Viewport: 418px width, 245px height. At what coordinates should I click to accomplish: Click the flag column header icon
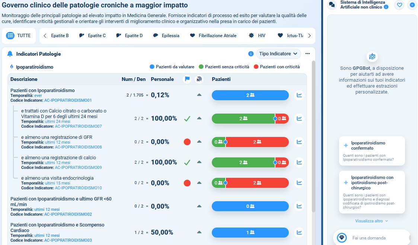click(x=187, y=79)
